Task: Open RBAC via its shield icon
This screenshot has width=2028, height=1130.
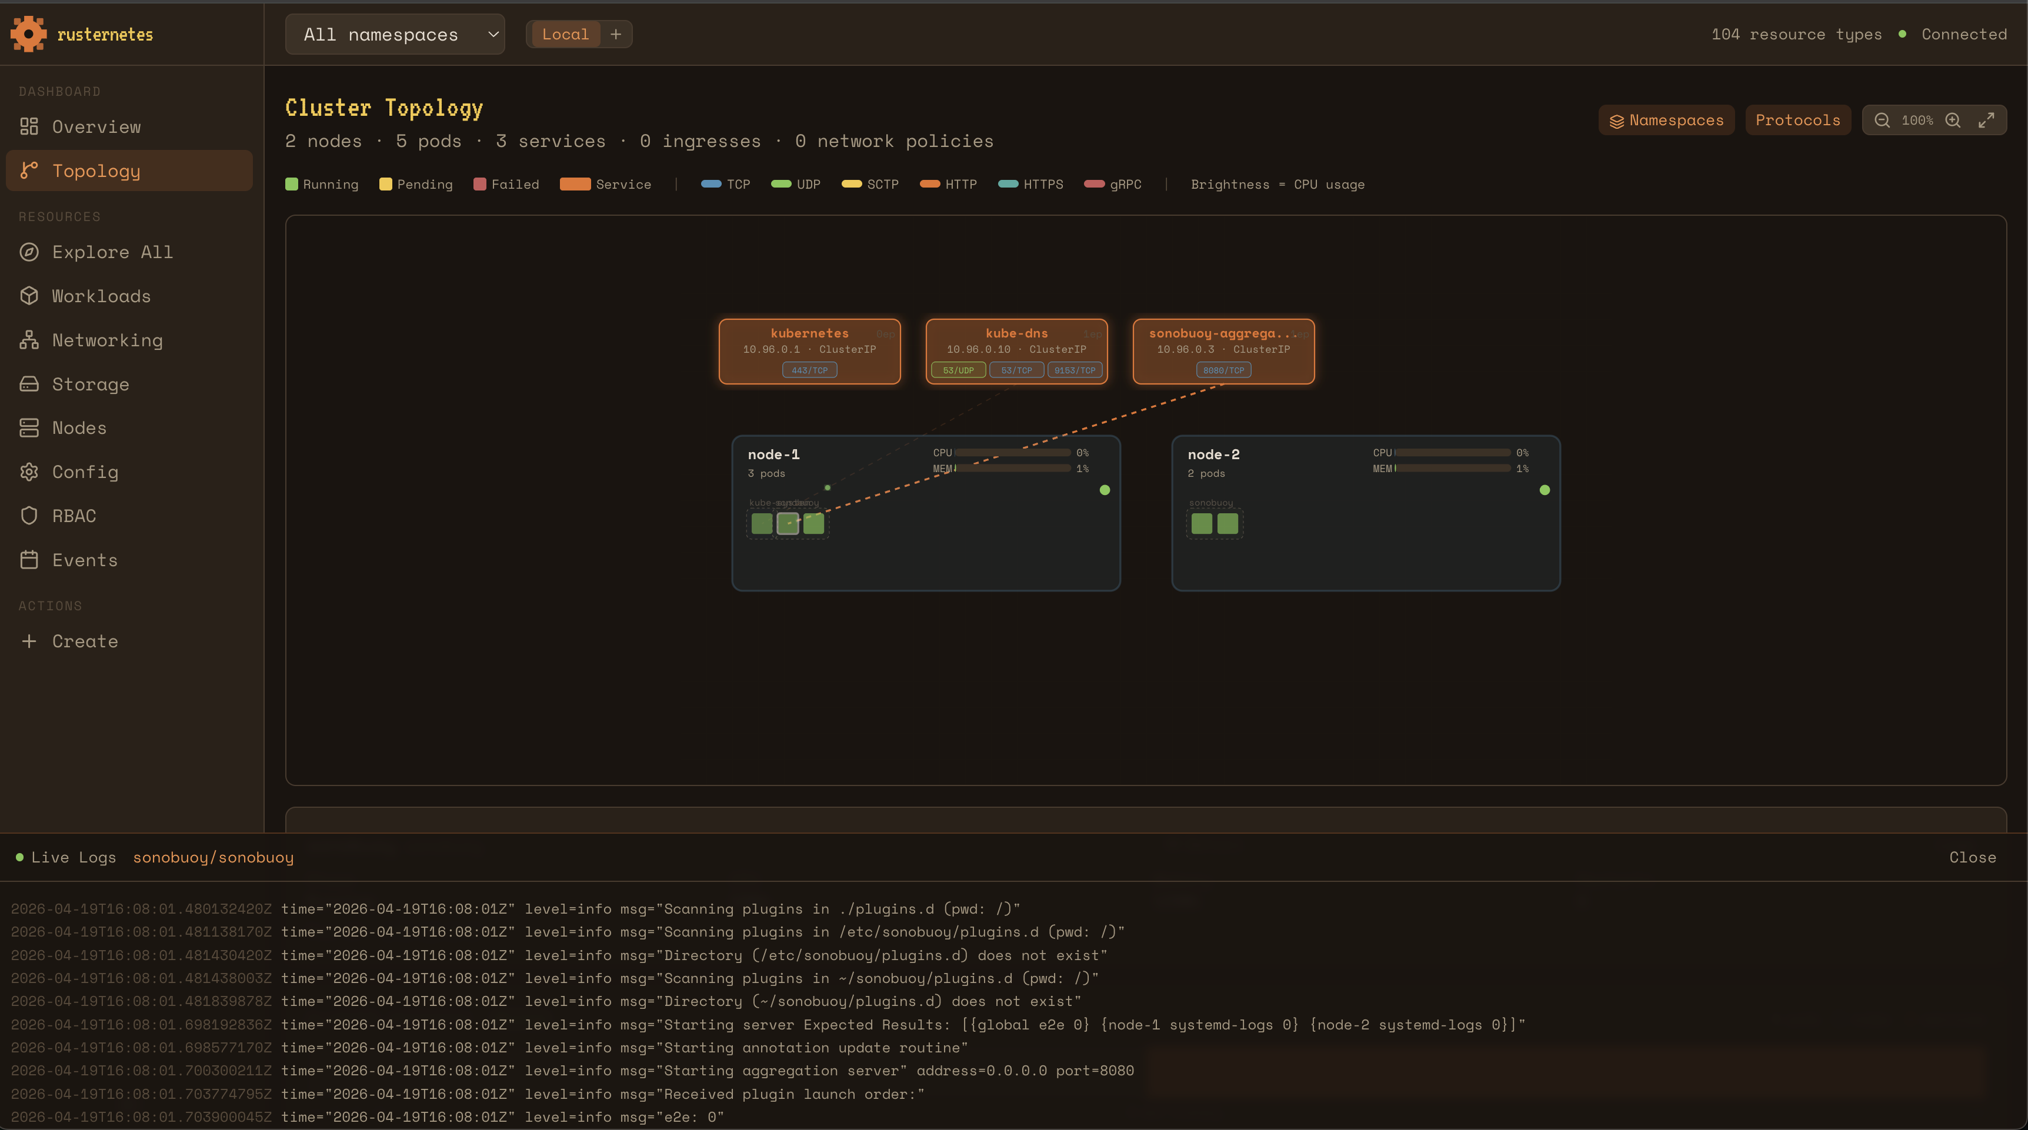Action: tap(29, 516)
